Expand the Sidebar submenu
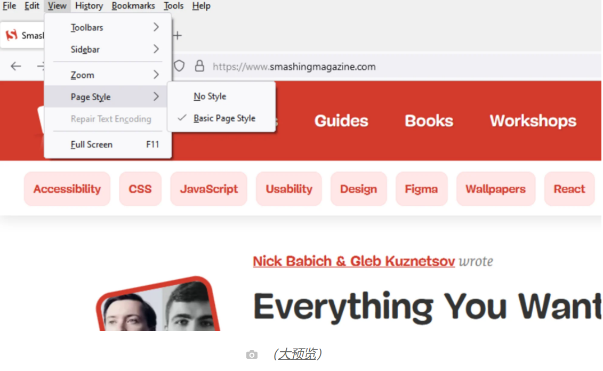The image size is (603, 371). [x=108, y=49]
